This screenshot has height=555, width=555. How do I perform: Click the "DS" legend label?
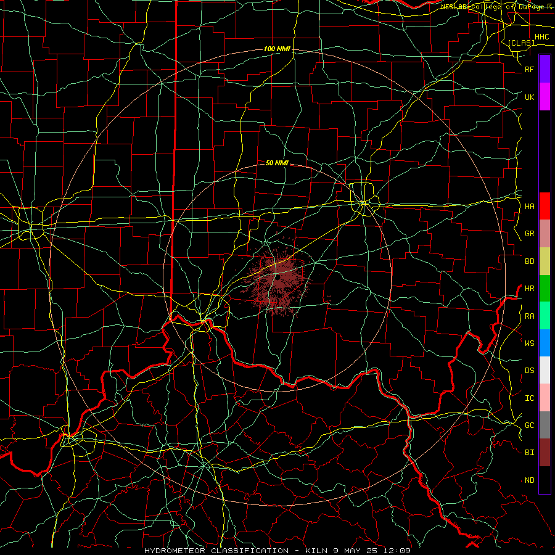point(529,370)
